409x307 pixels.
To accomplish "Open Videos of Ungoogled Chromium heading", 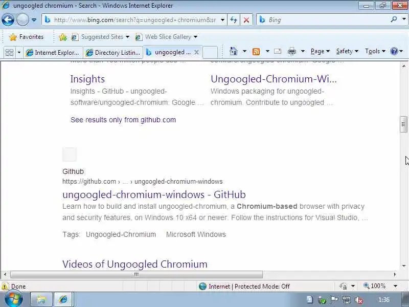I will click(x=135, y=264).
